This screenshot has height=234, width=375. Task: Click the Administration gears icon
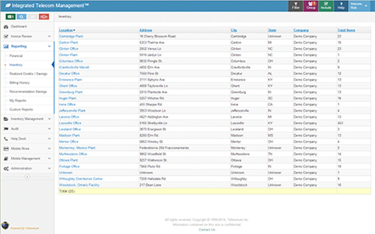6,168
